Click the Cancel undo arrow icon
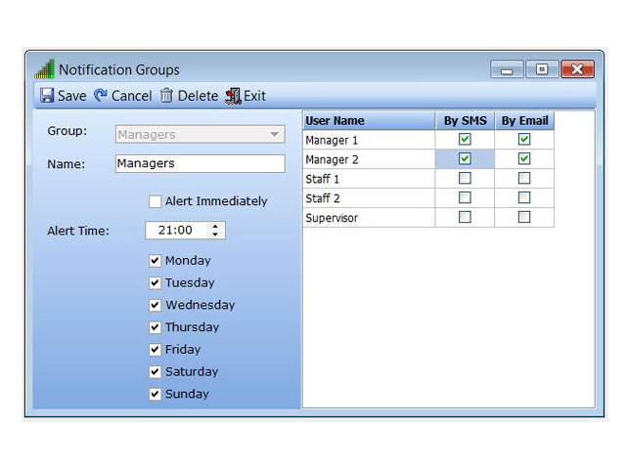This screenshot has height=469, width=626. tap(100, 96)
